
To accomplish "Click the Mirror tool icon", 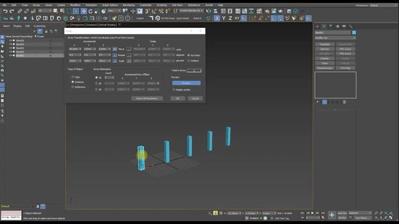I will [209, 11].
